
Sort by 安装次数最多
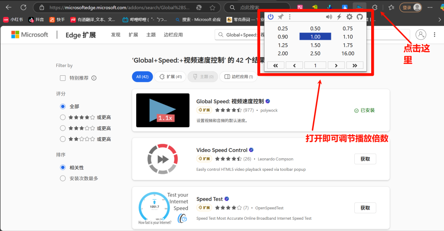pos(63,178)
